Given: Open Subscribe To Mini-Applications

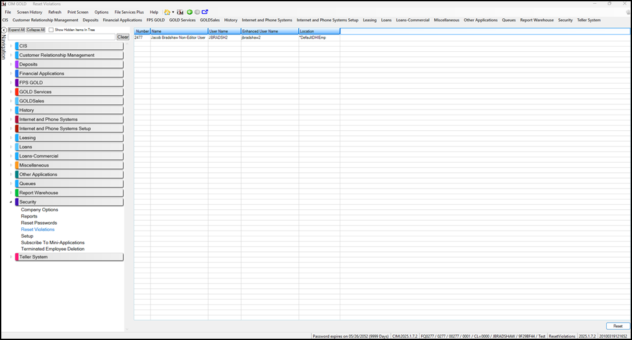Looking at the screenshot, I should click(53, 242).
